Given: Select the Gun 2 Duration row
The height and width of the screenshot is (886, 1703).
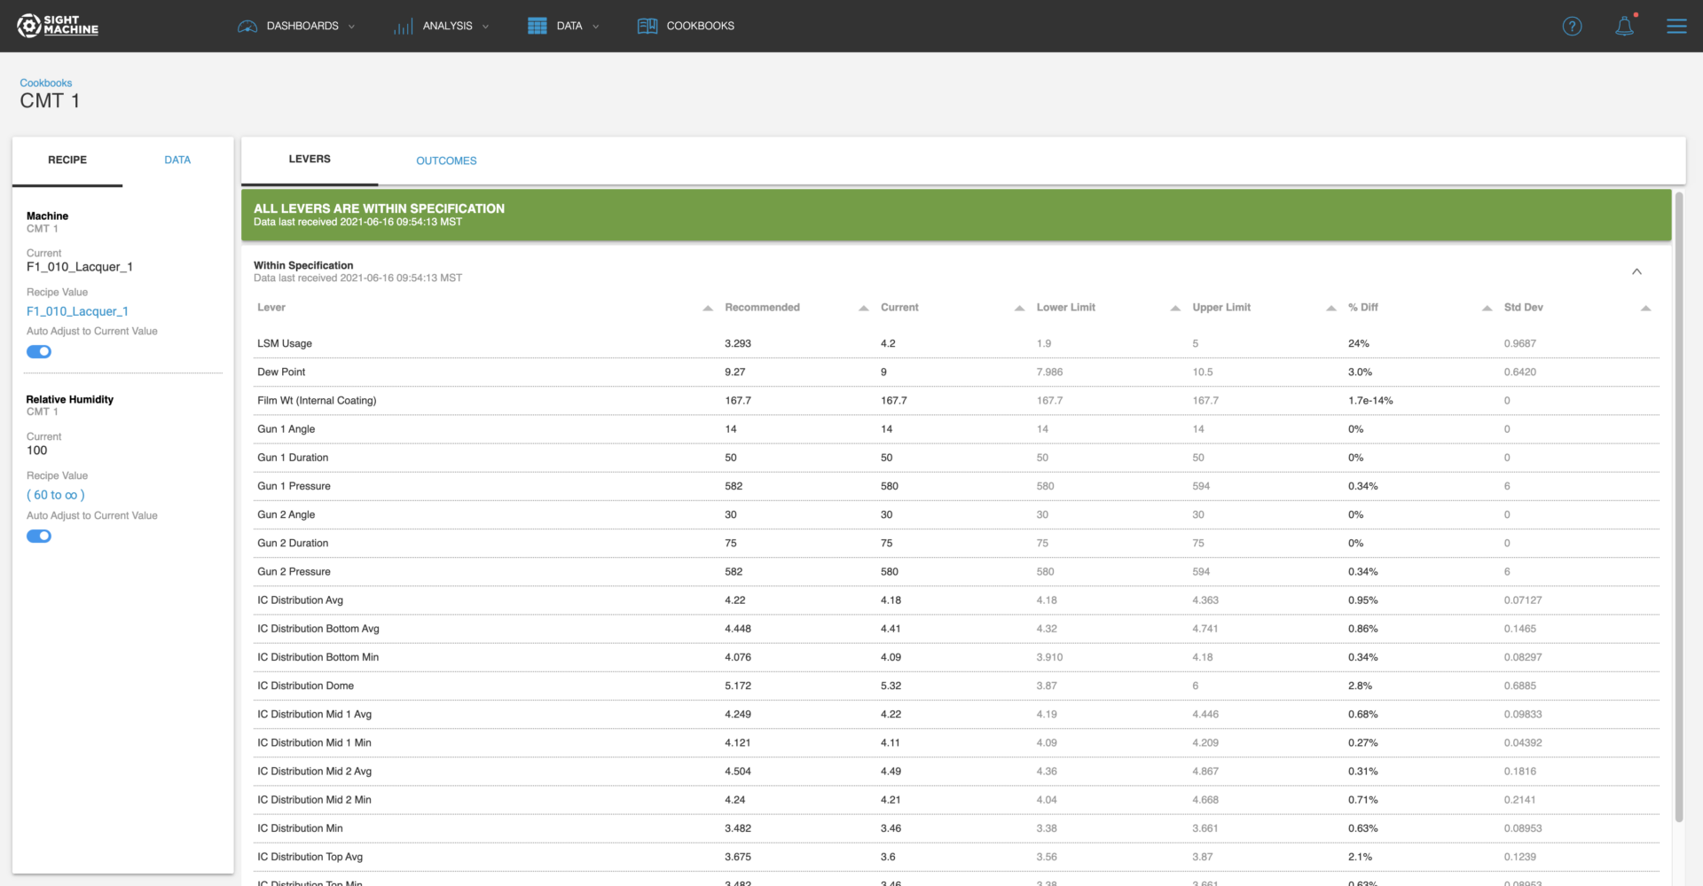Looking at the screenshot, I should point(956,544).
